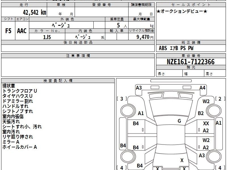227x170 pixels.
Task: Click the 高さ dimension cell
Action: tap(215, 73)
